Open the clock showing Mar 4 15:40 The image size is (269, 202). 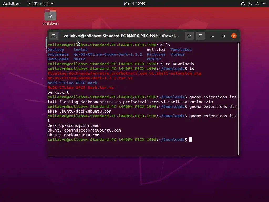click(134, 3)
